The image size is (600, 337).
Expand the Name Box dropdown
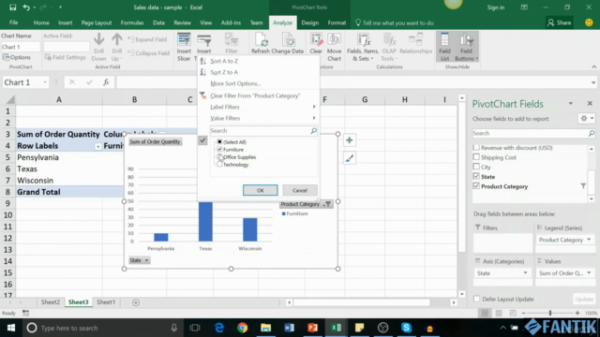pos(45,82)
